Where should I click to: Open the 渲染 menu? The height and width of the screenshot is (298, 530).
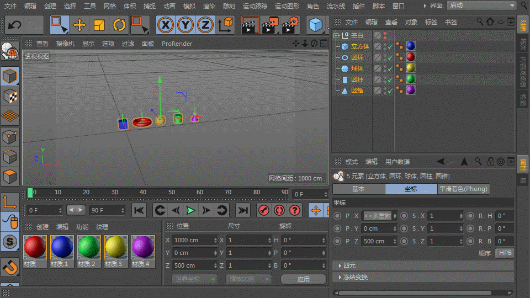pyautogui.click(x=209, y=6)
